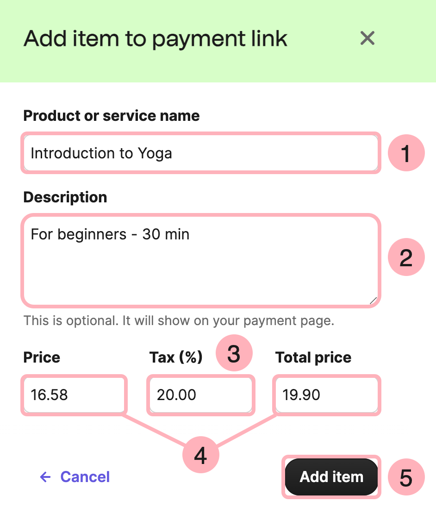This screenshot has height=514, width=436.
Task: Click the Description box resize handle
Action: point(373,301)
